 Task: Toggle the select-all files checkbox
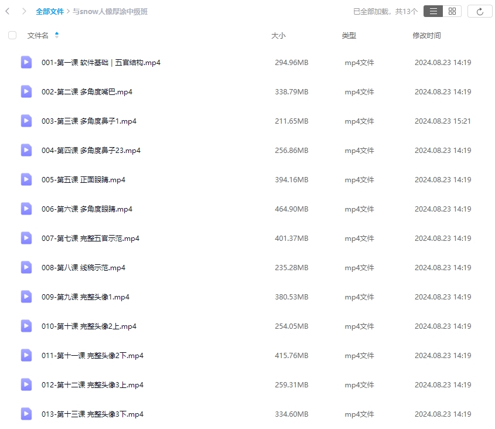12,36
